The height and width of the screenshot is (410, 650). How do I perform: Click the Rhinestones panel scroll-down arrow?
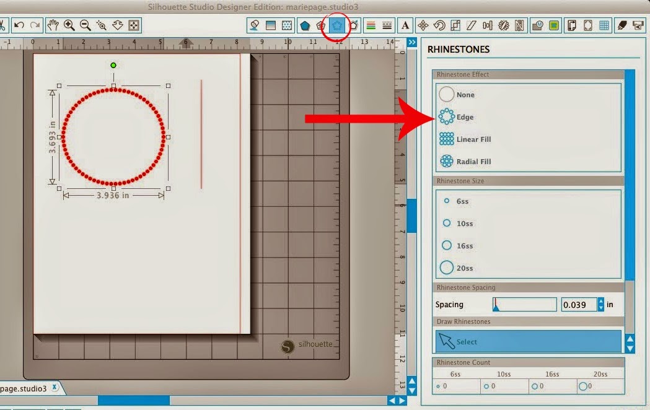click(630, 349)
